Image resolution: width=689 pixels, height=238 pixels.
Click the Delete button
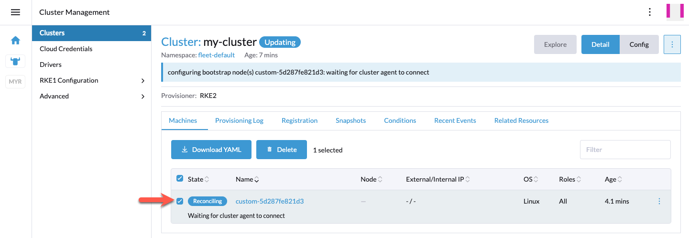pos(282,150)
